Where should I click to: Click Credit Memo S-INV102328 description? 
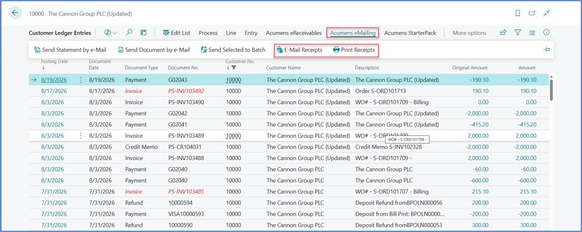388,147
